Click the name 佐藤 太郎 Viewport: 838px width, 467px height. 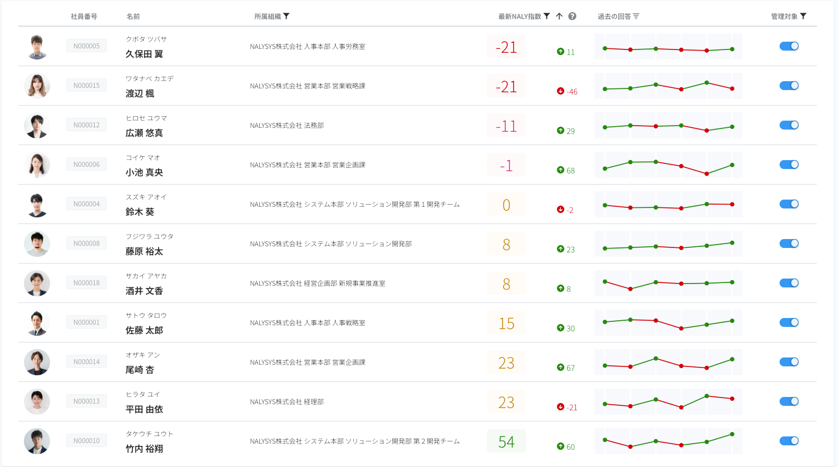(x=144, y=330)
